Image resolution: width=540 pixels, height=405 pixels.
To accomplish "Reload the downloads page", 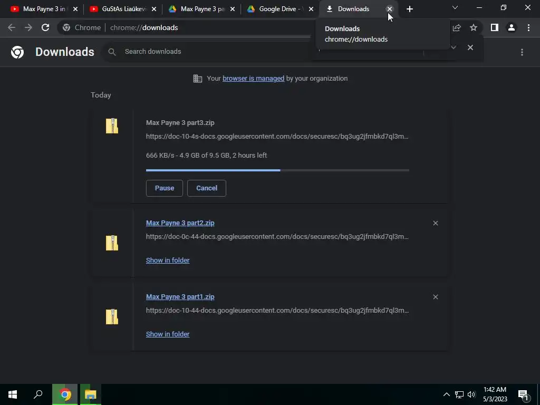I will 45,27.
